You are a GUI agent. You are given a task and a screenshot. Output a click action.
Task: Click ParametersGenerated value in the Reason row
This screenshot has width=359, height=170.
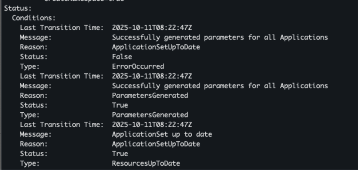point(150,96)
